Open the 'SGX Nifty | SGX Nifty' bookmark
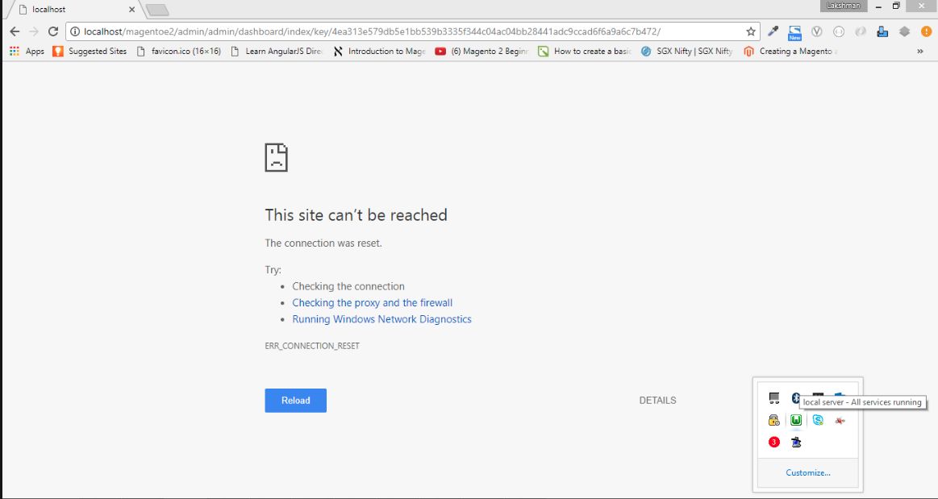This screenshot has width=938, height=499. [x=686, y=52]
